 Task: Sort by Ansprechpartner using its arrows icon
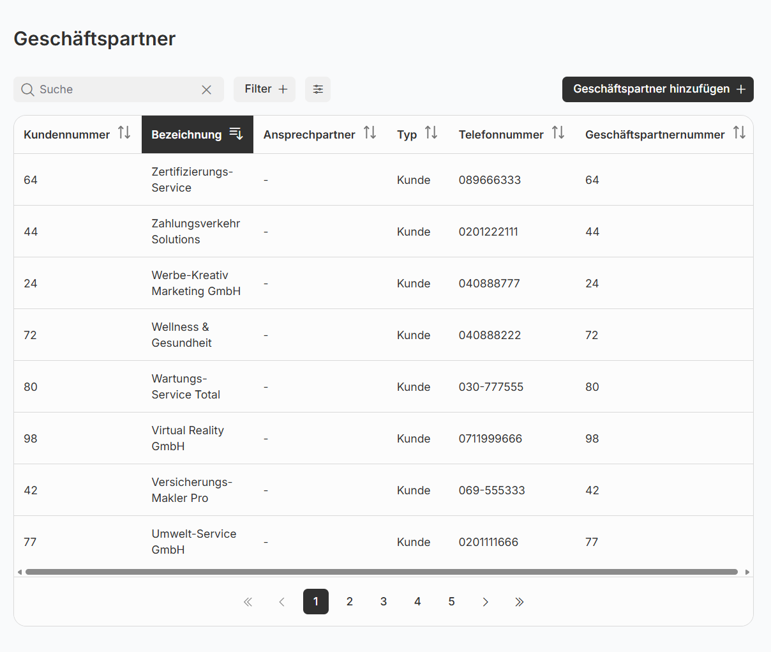tap(370, 133)
